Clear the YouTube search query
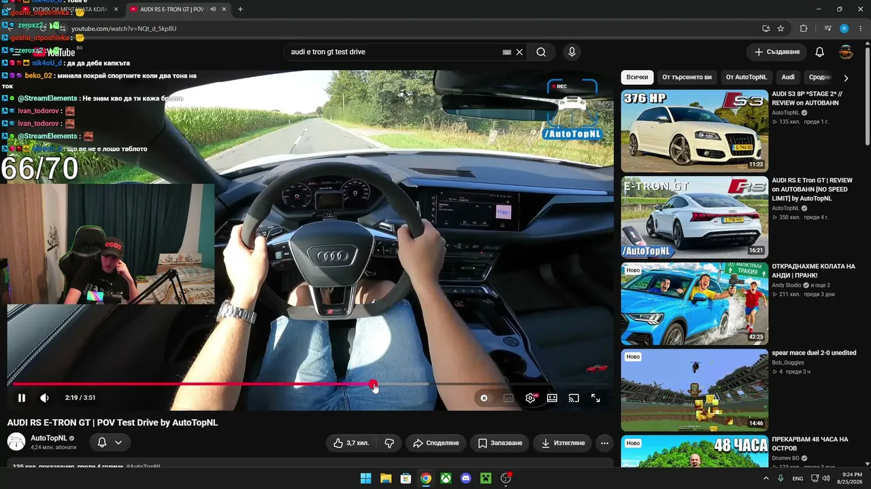 519,52
